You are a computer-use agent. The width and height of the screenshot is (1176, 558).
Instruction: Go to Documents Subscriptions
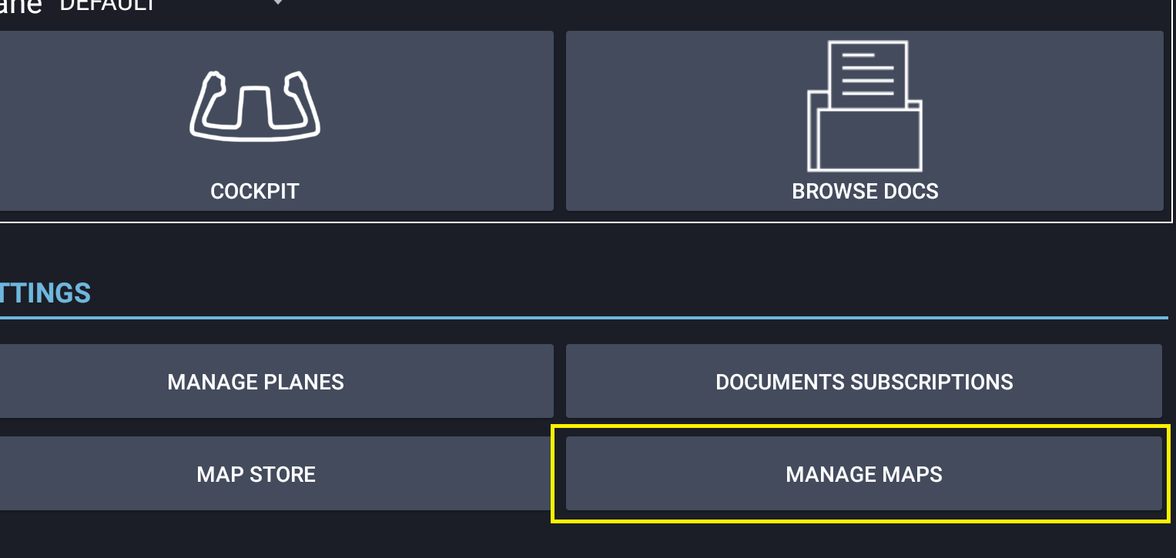point(863,381)
